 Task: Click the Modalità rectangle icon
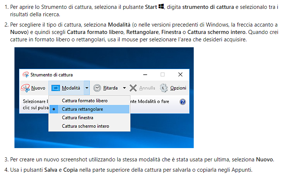pyautogui.click(x=56, y=88)
